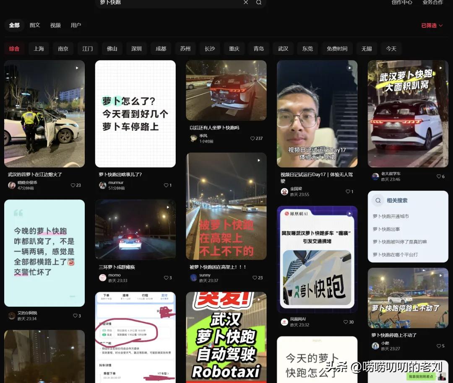
Task: Switch to the 视频 tab
Action: pos(55,25)
